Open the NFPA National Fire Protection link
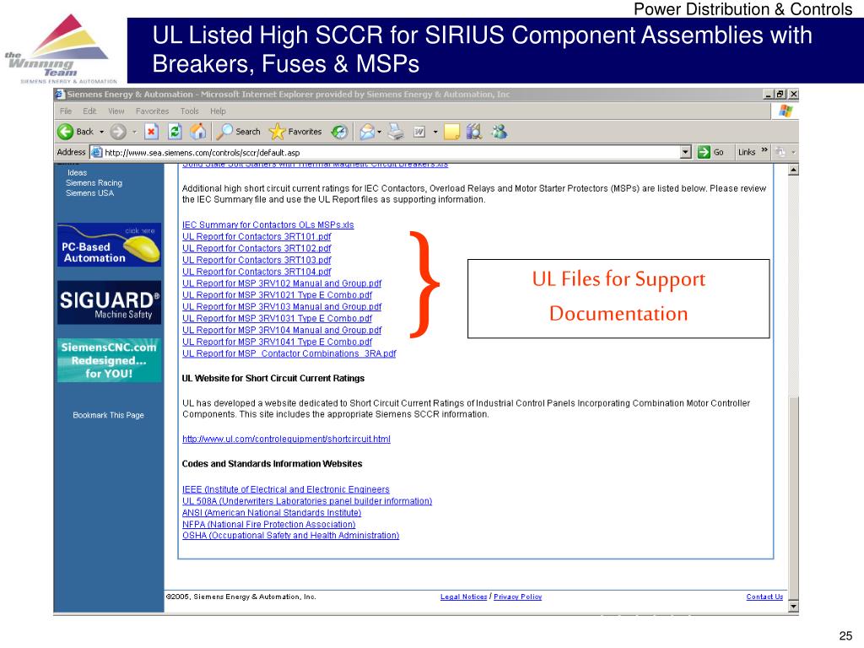Image resolution: width=864 pixels, height=648 pixels. point(269,524)
